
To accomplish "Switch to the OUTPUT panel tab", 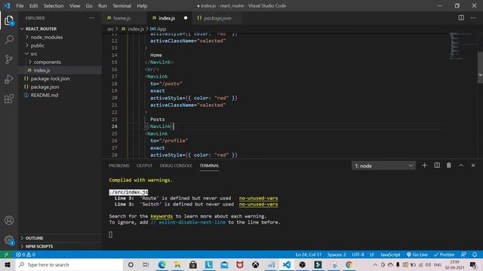I will 144,166.
